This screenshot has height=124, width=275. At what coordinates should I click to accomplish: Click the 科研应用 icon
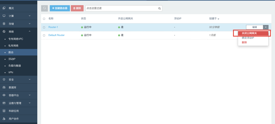pos(4,111)
